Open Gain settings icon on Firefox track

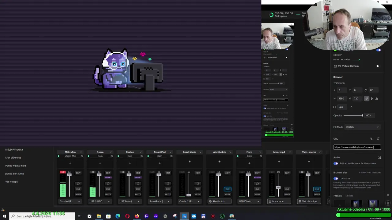pyautogui.click(x=141, y=156)
